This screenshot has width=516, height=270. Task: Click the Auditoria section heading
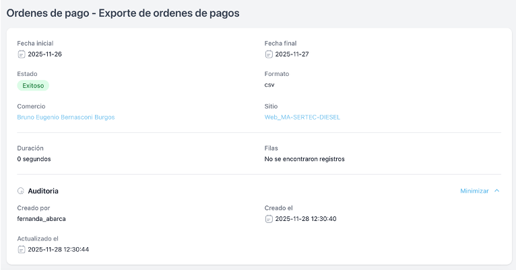43,191
